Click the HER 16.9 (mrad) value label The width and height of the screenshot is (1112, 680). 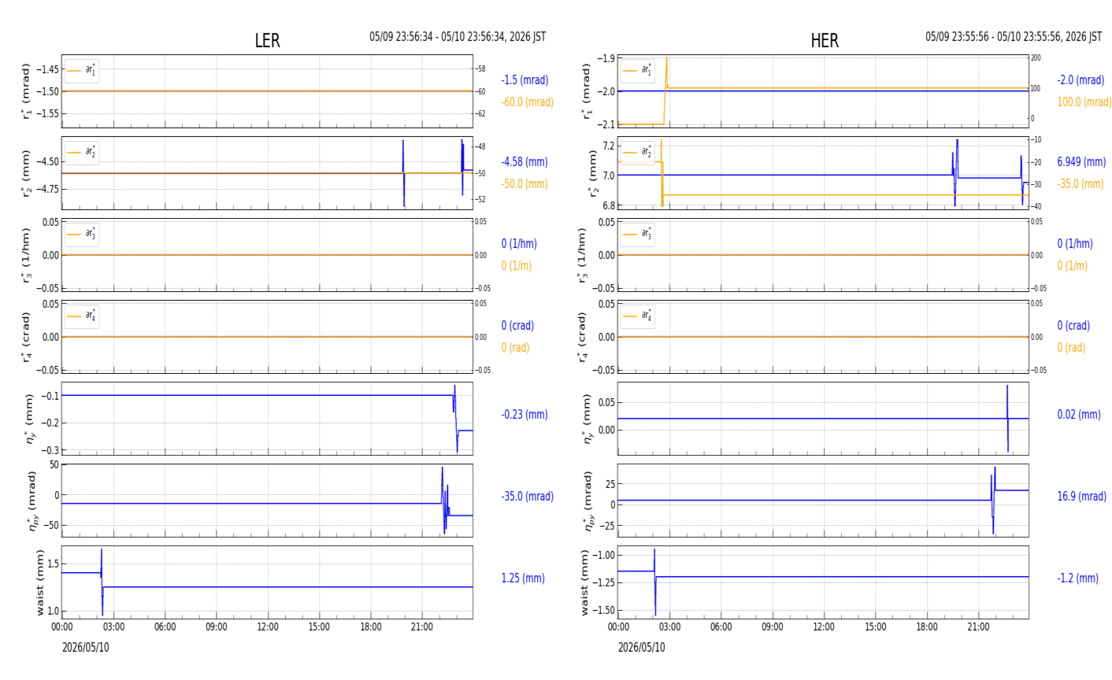pyautogui.click(x=1081, y=497)
